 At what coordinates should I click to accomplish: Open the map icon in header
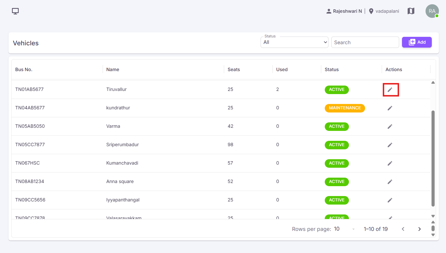click(411, 11)
